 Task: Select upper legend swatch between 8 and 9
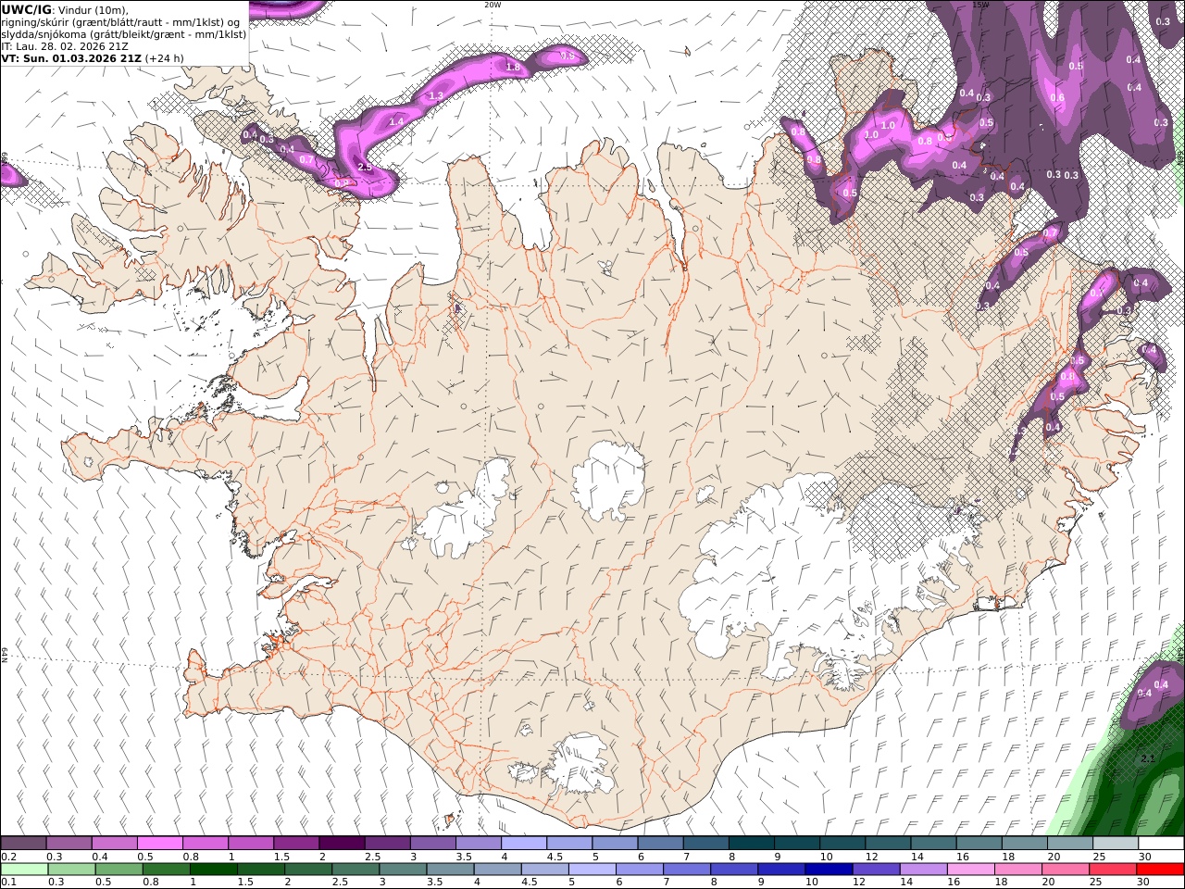pos(751,844)
